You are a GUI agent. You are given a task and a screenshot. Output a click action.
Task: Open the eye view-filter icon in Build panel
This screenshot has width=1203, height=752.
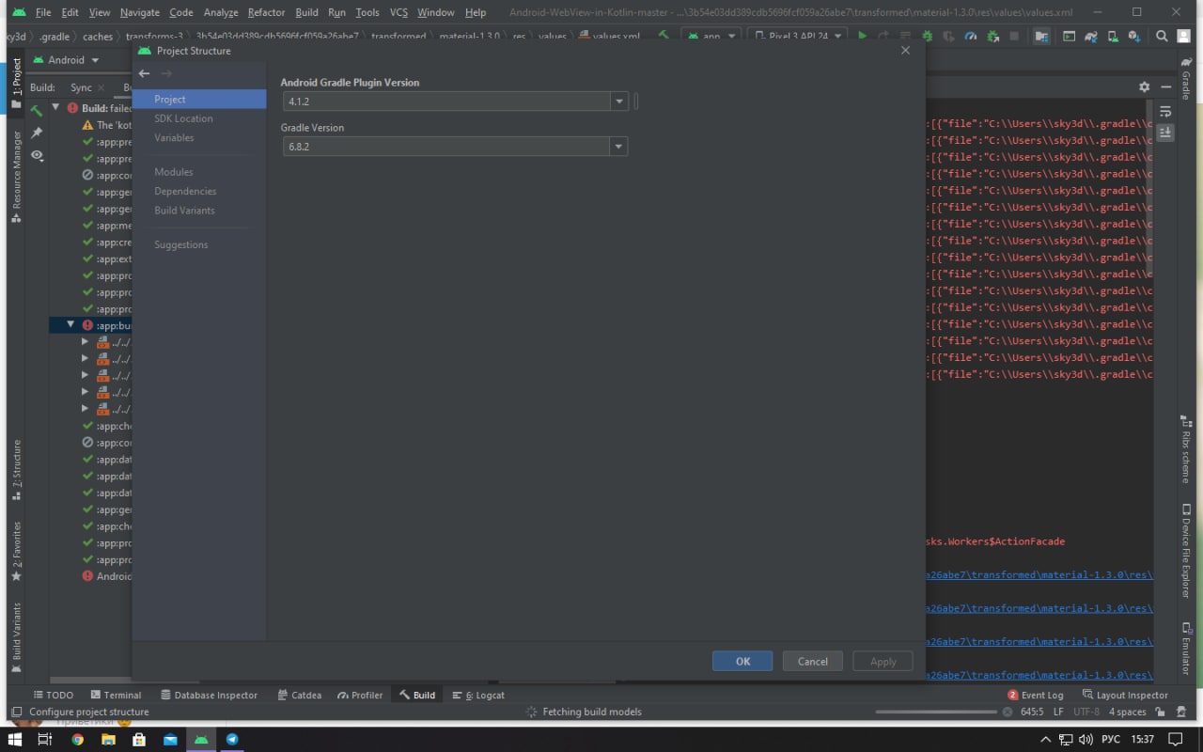[37, 155]
